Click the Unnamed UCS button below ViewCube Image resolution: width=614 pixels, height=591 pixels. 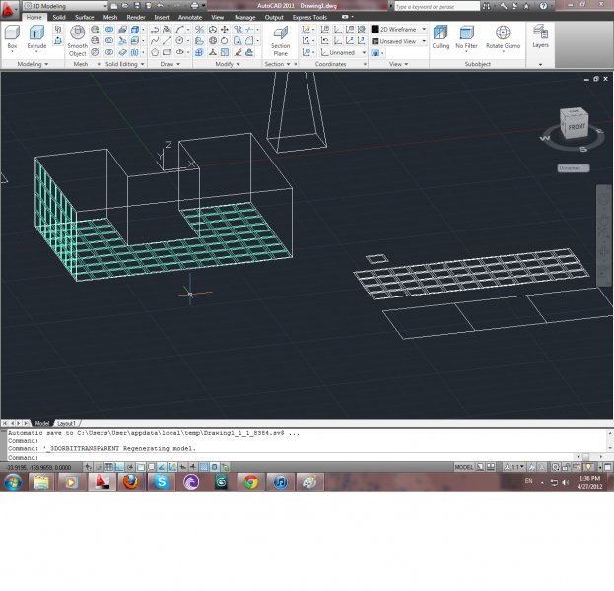[571, 168]
